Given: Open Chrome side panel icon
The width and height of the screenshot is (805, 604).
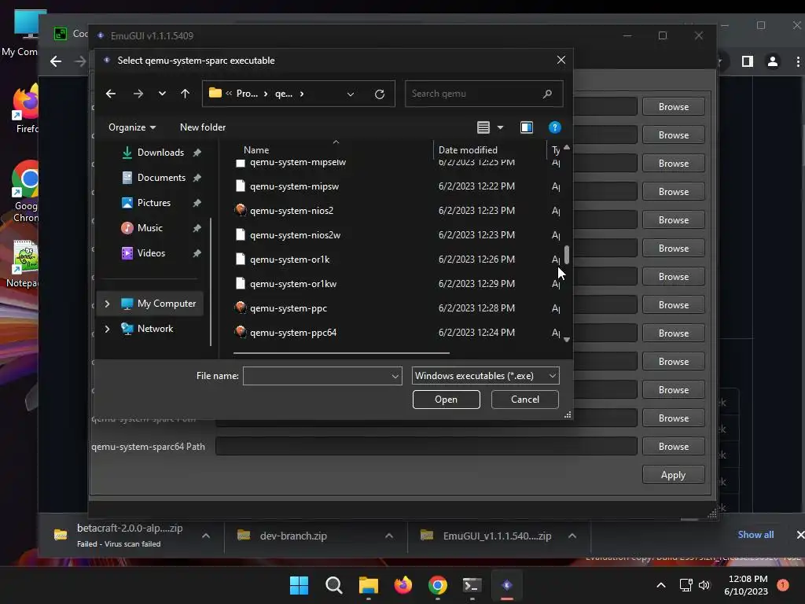Looking at the screenshot, I should [747, 61].
